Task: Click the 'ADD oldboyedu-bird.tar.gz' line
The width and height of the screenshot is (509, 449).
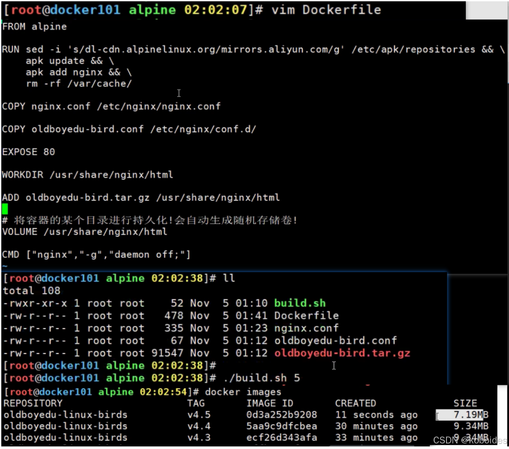Action: (141, 197)
